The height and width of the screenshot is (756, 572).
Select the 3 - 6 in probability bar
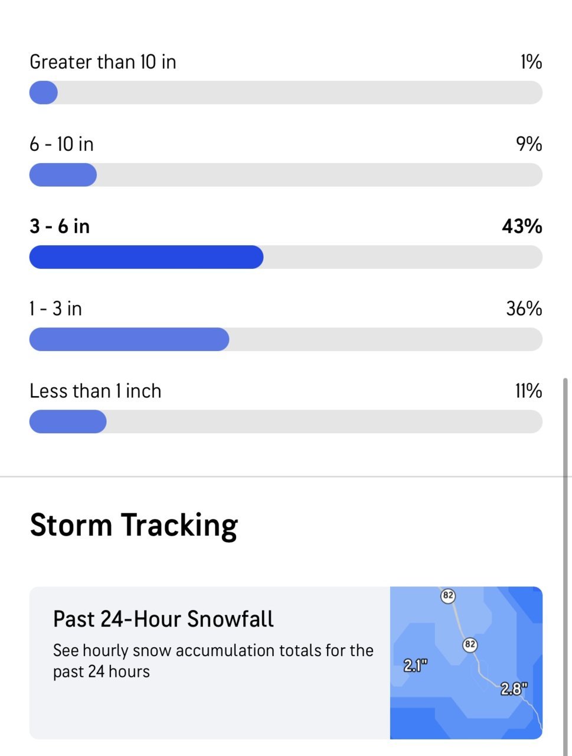point(286,257)
